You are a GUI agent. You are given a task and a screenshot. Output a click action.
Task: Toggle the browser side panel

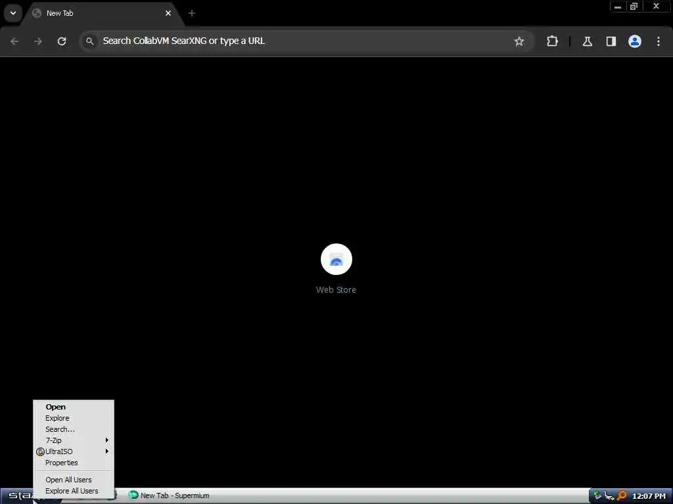point(611,41)
